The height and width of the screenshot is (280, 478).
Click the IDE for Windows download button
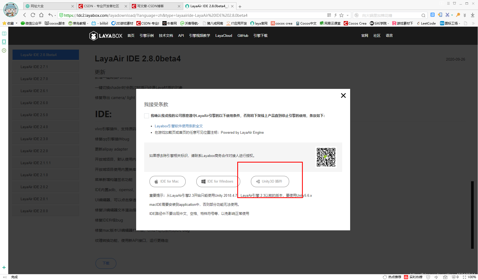218,182
